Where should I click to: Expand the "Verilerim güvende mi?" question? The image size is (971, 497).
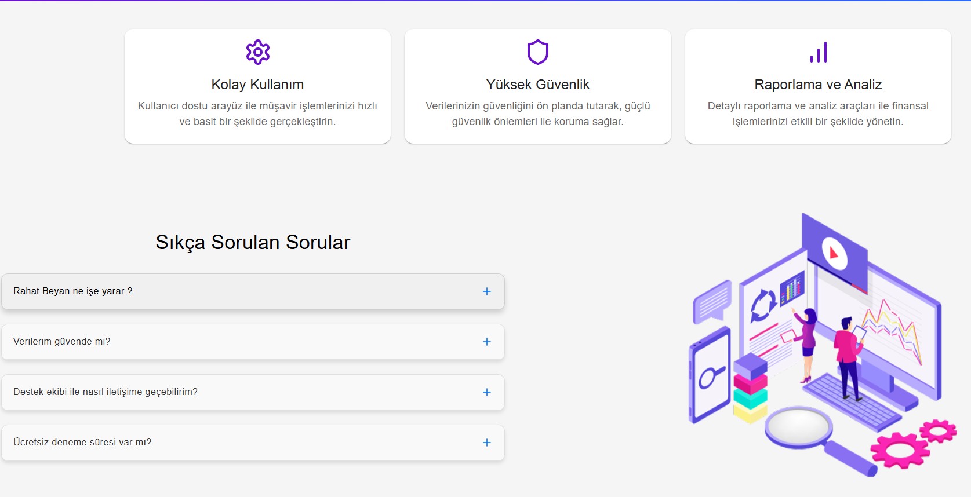pos(62,341)
